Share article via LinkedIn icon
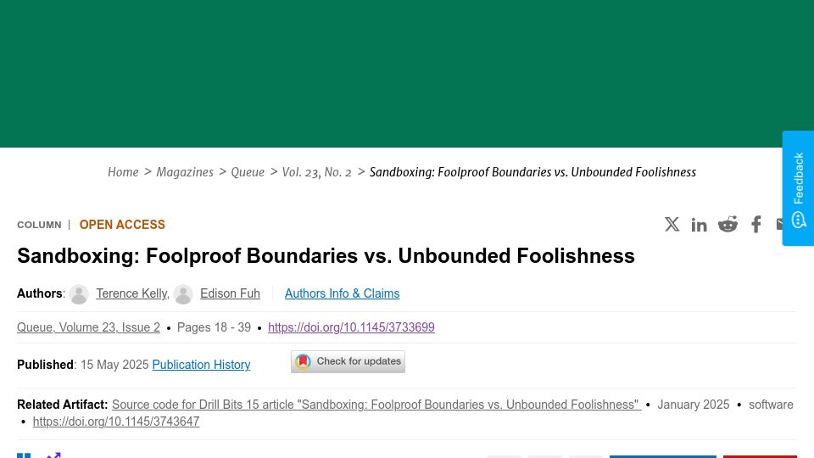Screen dimensions: 814x458 (699, 225)
